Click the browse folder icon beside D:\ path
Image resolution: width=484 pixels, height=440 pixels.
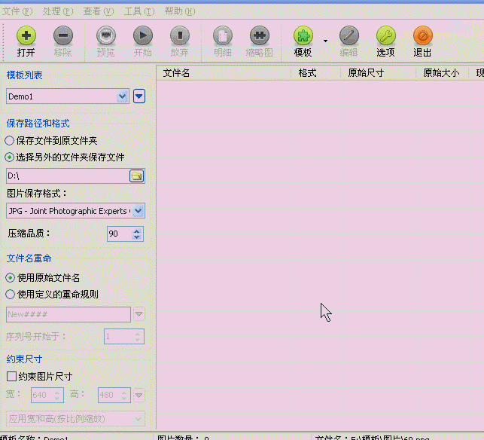click(x=136, y=176)
